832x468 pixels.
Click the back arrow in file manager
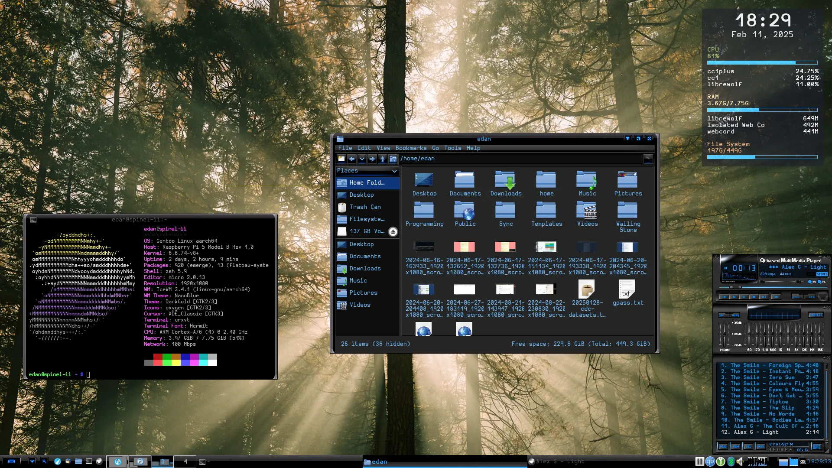pos(352,159)
